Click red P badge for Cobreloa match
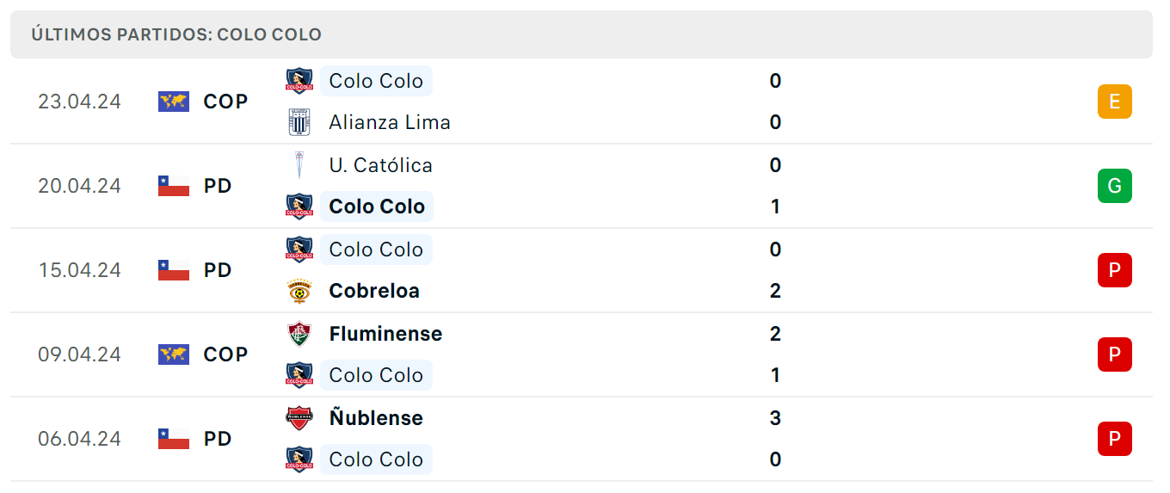 (x=1115, y=270)
